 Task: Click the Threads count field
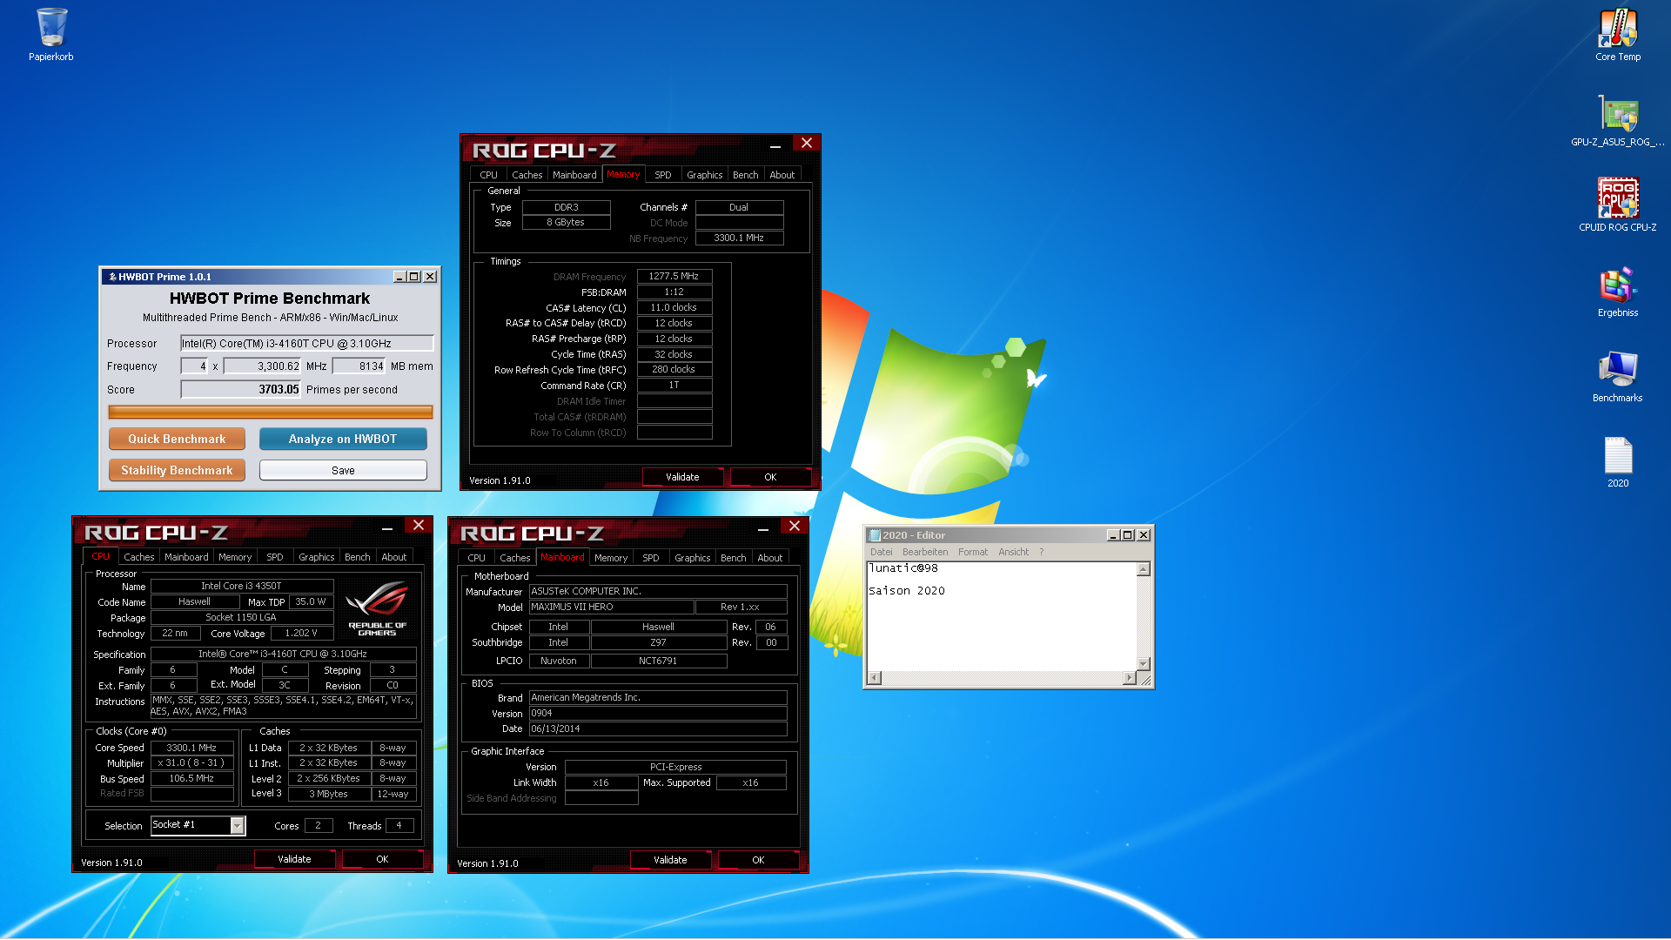[399, 826]
